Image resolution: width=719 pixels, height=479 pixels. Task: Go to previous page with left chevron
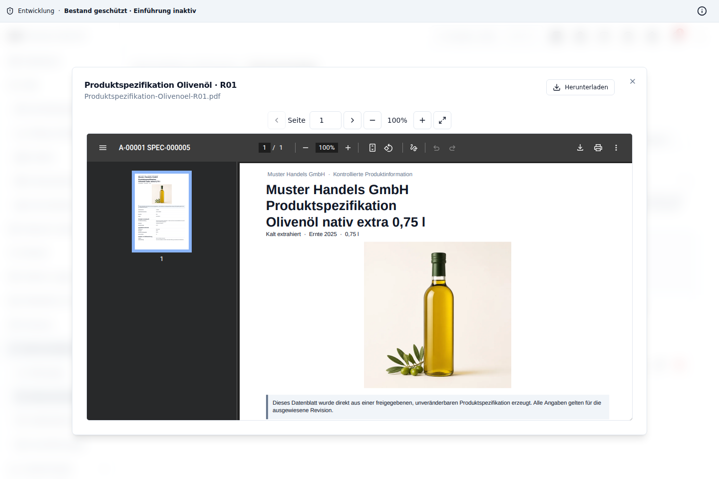pyautogui.click(x=277, y=120)
